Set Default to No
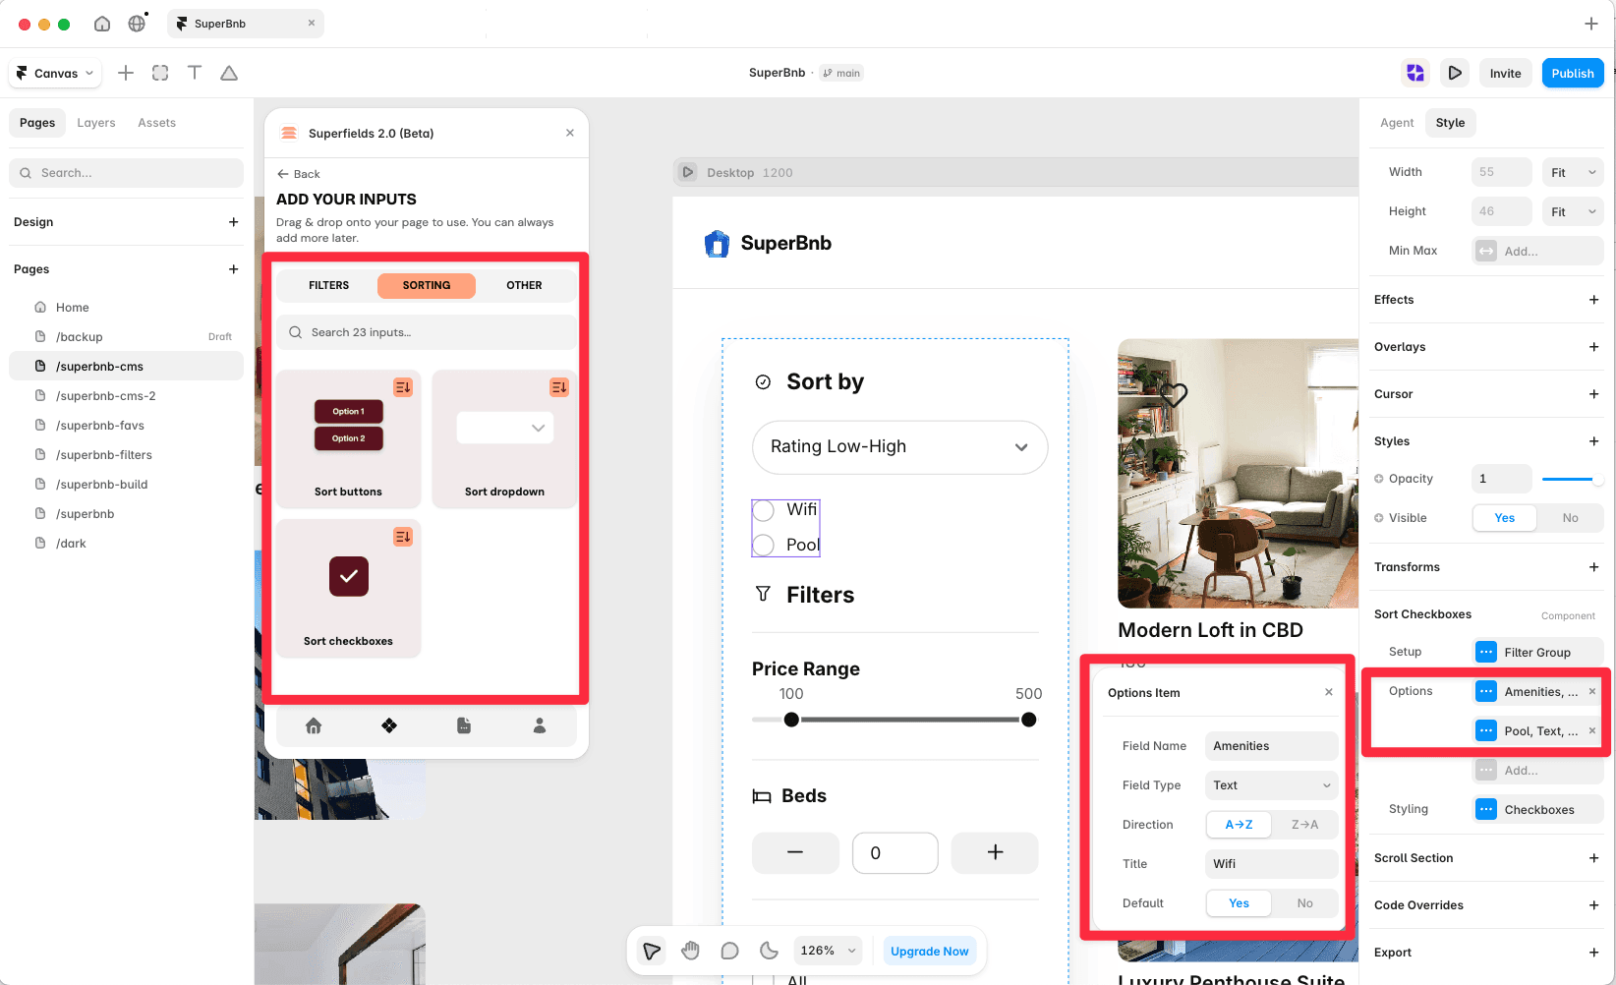 (x=1304, y=903)
